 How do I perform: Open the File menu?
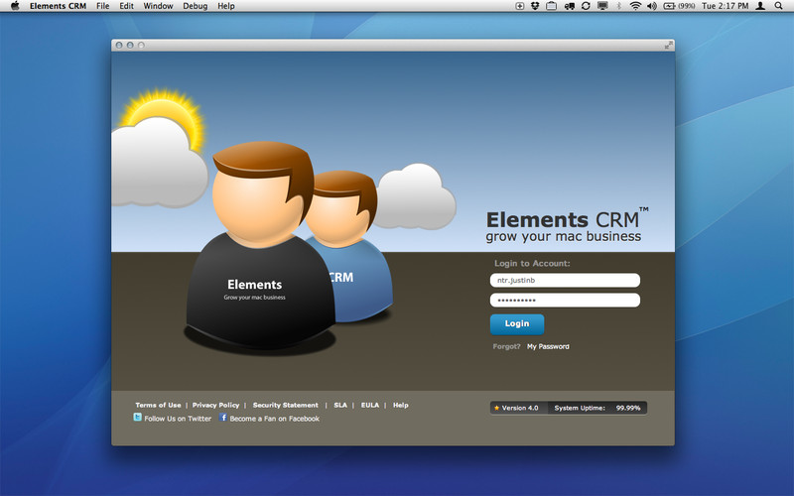point(103,6)
